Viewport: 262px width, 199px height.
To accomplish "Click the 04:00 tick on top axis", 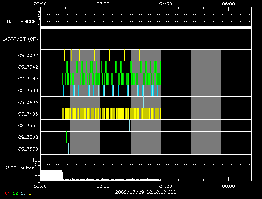I will coord(165,4).
